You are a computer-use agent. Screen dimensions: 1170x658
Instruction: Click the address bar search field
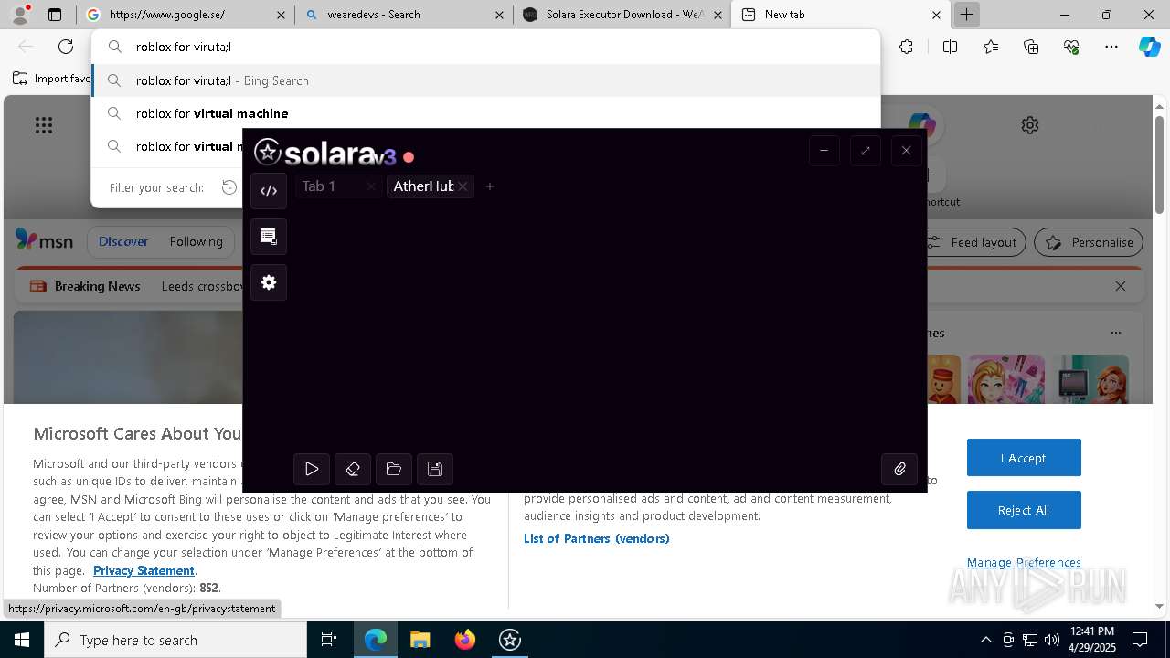(x=484, y=47)
